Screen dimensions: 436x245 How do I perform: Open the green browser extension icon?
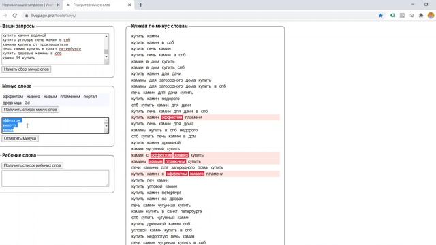[x=392, y=16]
